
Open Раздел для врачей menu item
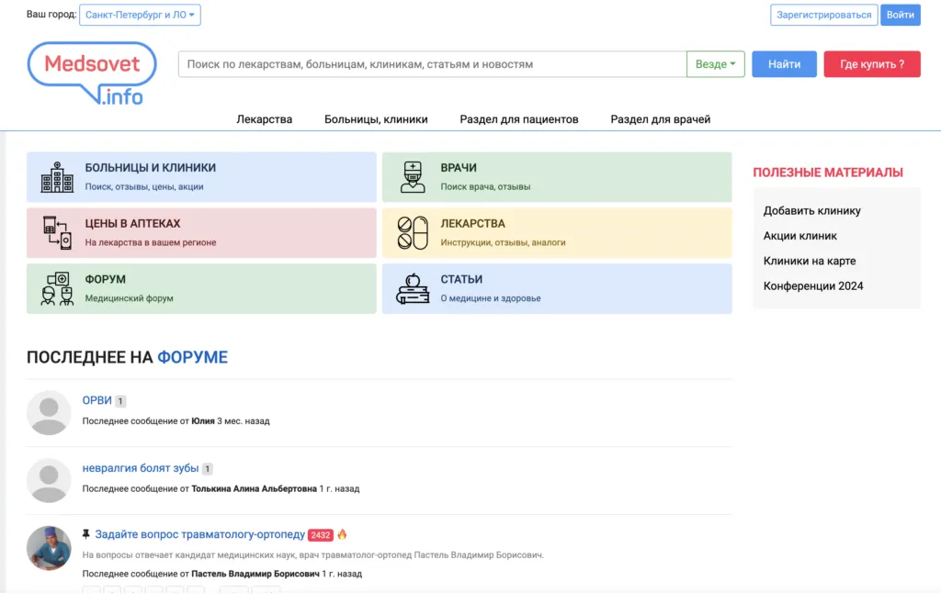(660, 119)
